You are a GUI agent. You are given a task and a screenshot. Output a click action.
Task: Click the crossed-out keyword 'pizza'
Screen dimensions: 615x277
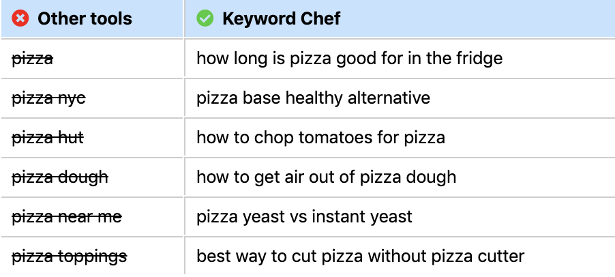pyautogui.click(x=33, y=59)
